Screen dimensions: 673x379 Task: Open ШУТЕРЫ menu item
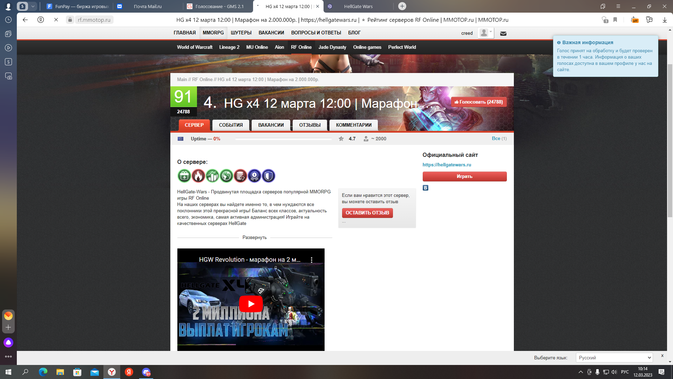[241, 33]
